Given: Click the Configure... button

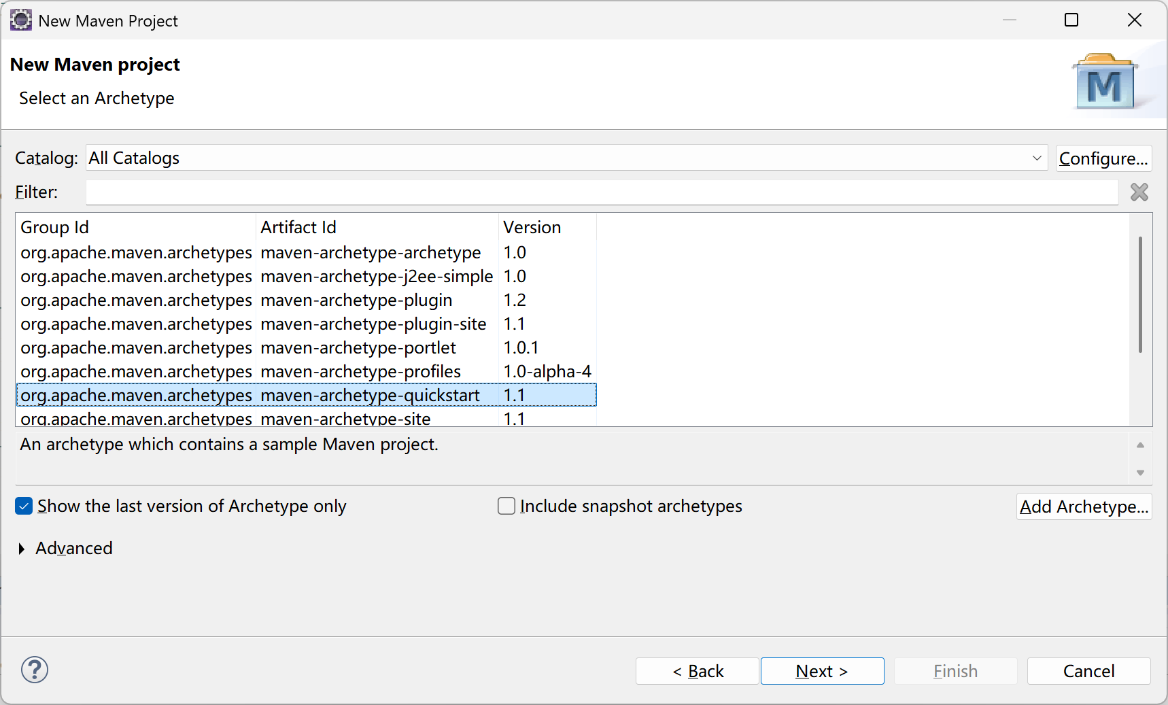Looking at the screenshot, I should coord(1103,158).
